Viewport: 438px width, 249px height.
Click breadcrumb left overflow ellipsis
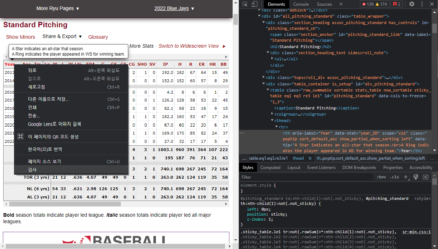[244, 158]
